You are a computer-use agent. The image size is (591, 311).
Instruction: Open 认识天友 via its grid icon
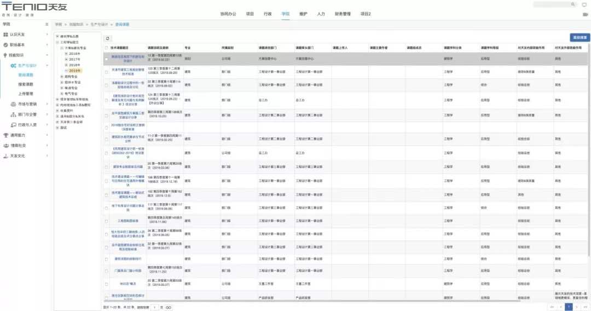tap(5, 34)
